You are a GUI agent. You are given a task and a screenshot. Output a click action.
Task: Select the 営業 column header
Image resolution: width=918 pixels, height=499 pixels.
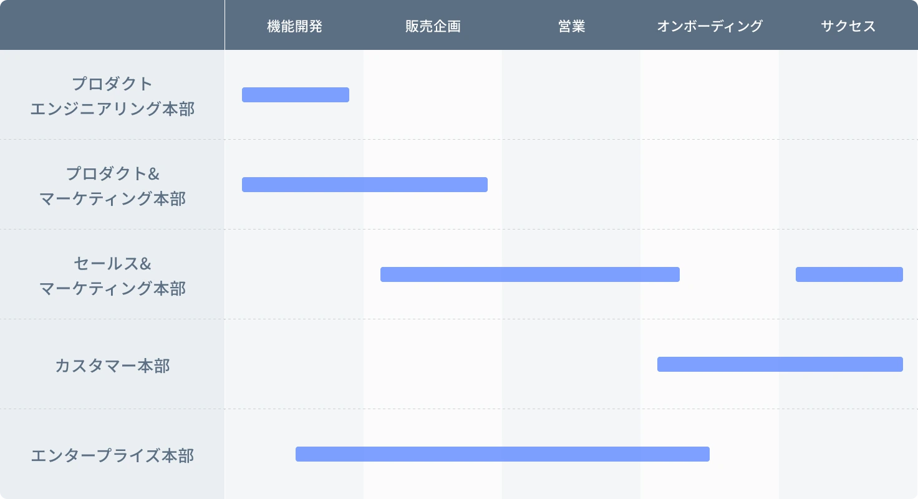pos(571,26)
